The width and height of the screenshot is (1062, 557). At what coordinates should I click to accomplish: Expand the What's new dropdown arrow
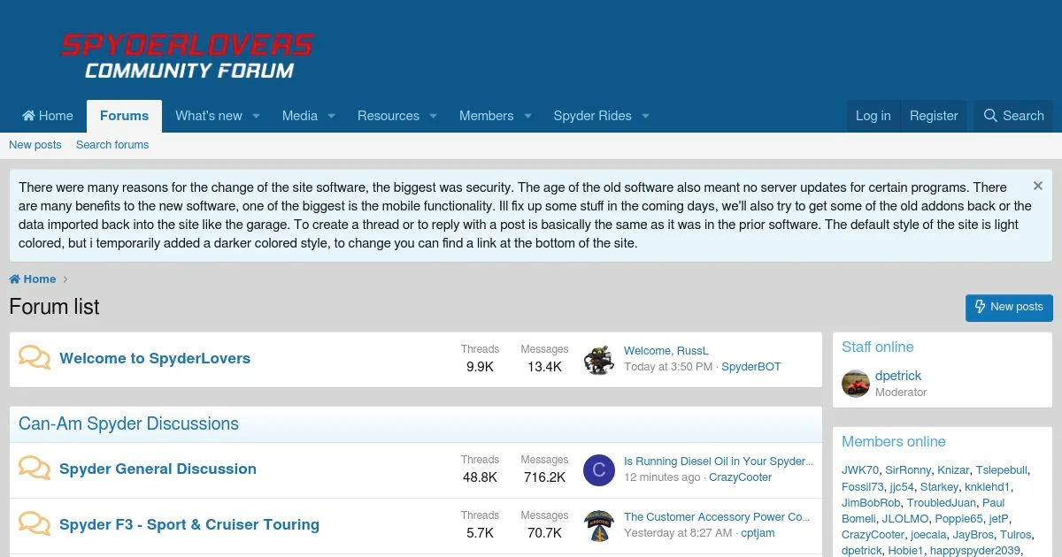pyautogui.click(x=256, y=116)
